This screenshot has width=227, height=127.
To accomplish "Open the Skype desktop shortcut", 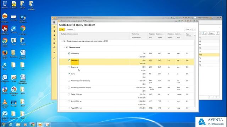I will pos(5,66).
